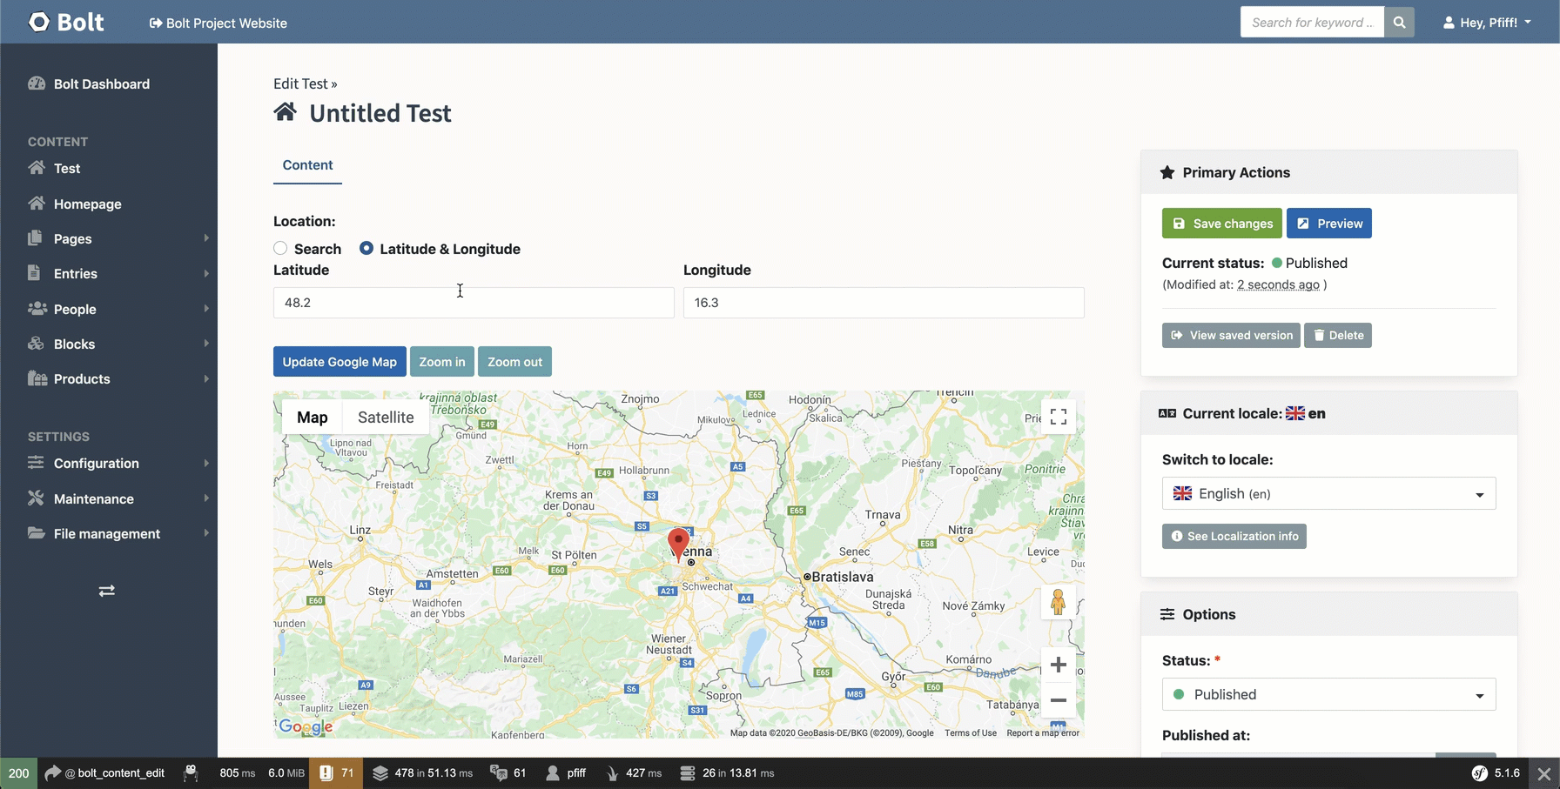Click the Preview button

coord(1329,224)
